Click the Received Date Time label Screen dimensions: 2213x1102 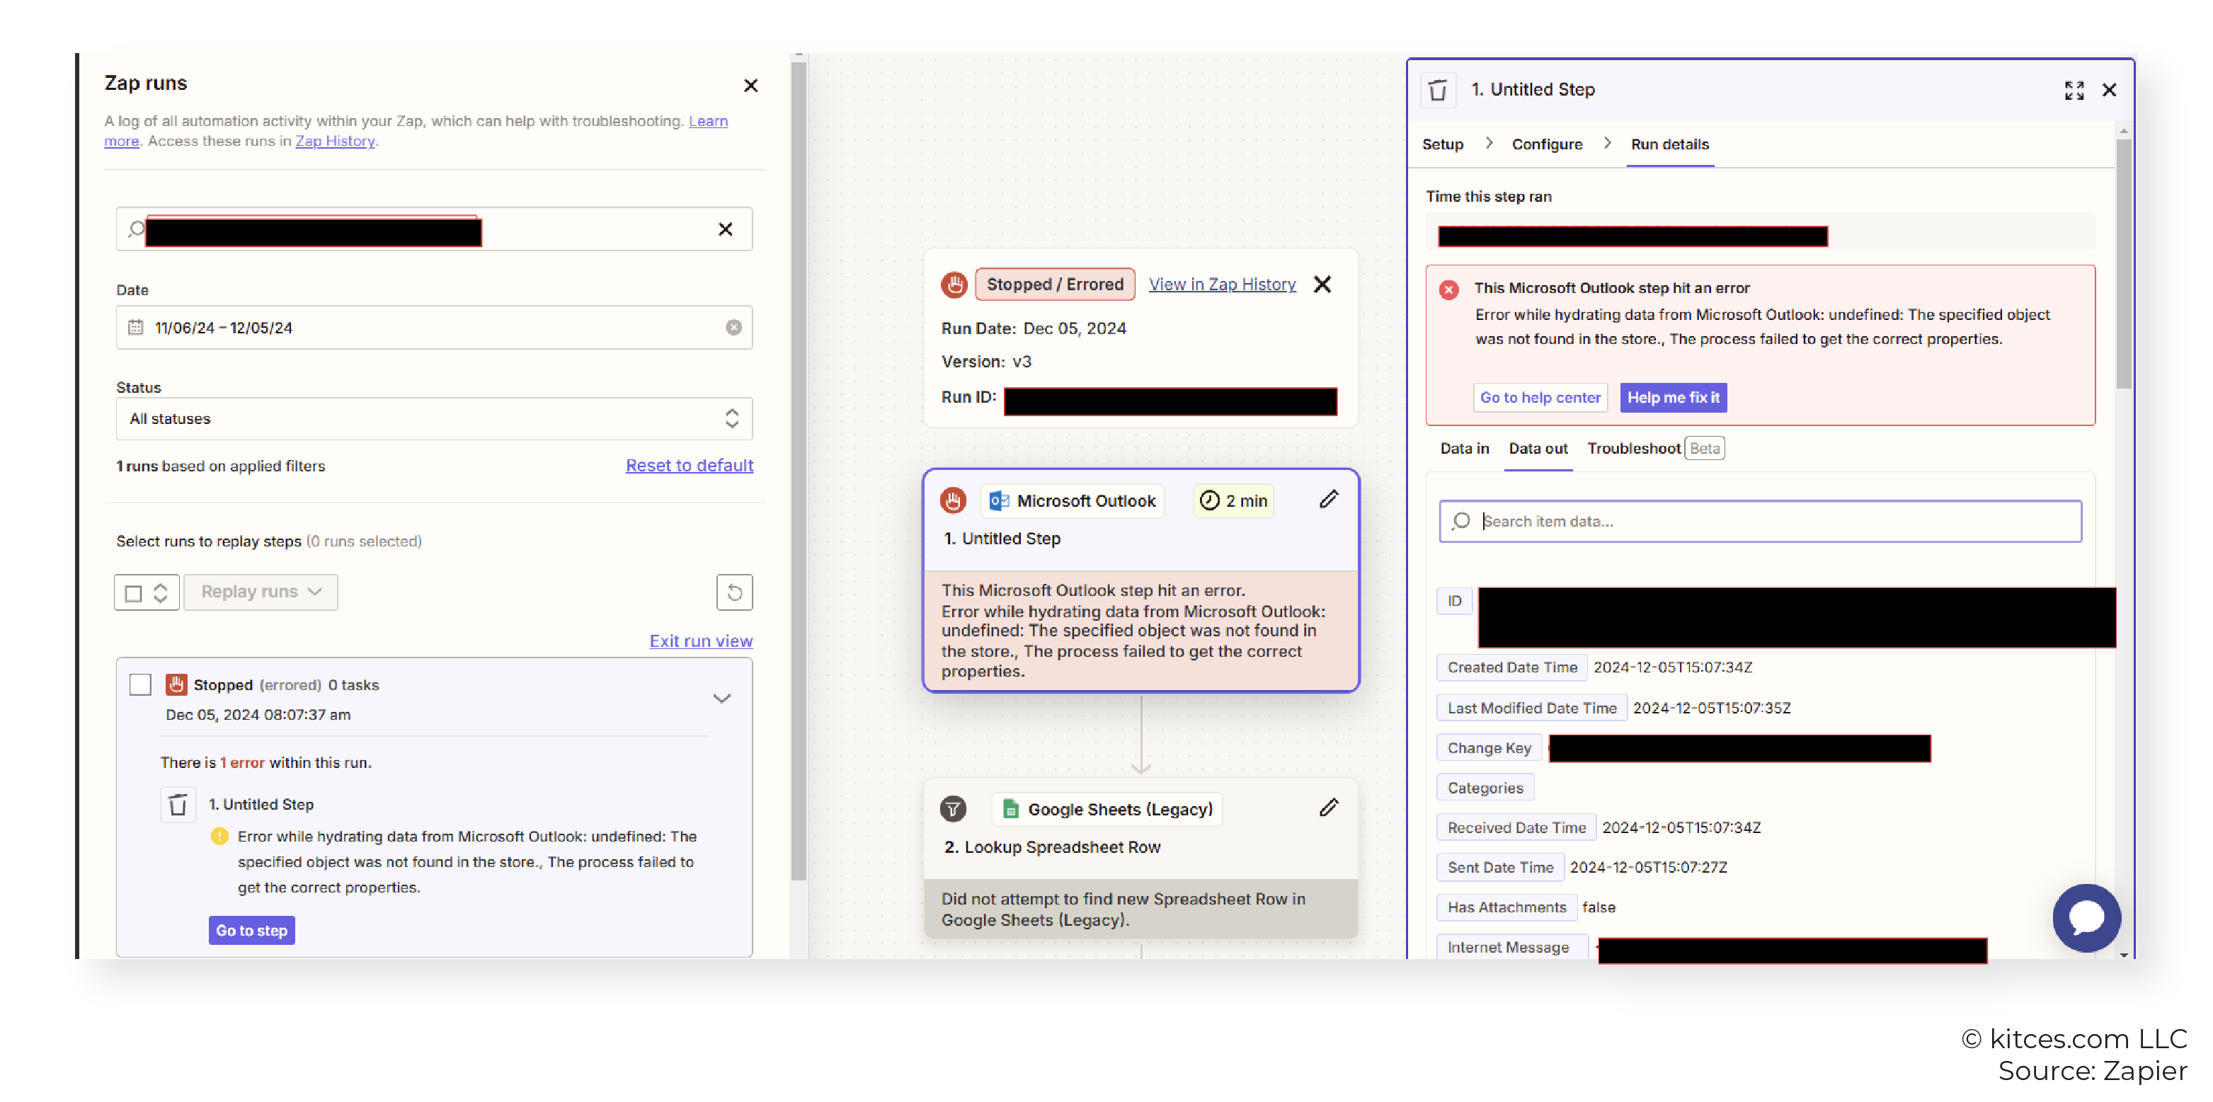pos(1516,828)
